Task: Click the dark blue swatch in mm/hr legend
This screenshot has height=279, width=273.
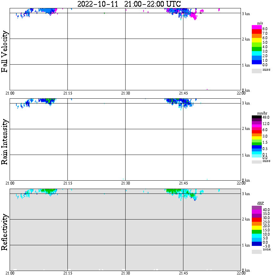Action: (257, 147)
